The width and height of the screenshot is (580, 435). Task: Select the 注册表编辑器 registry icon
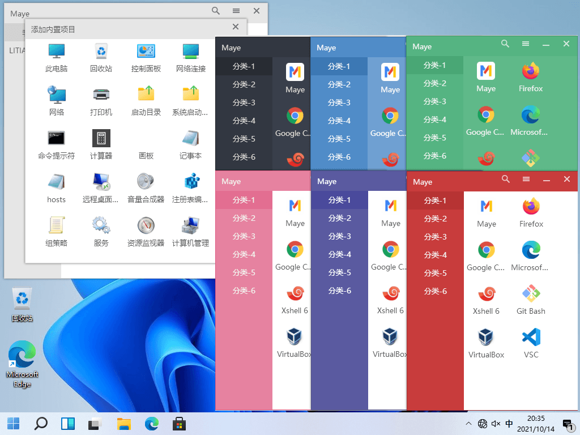click(x=190, y=188)
